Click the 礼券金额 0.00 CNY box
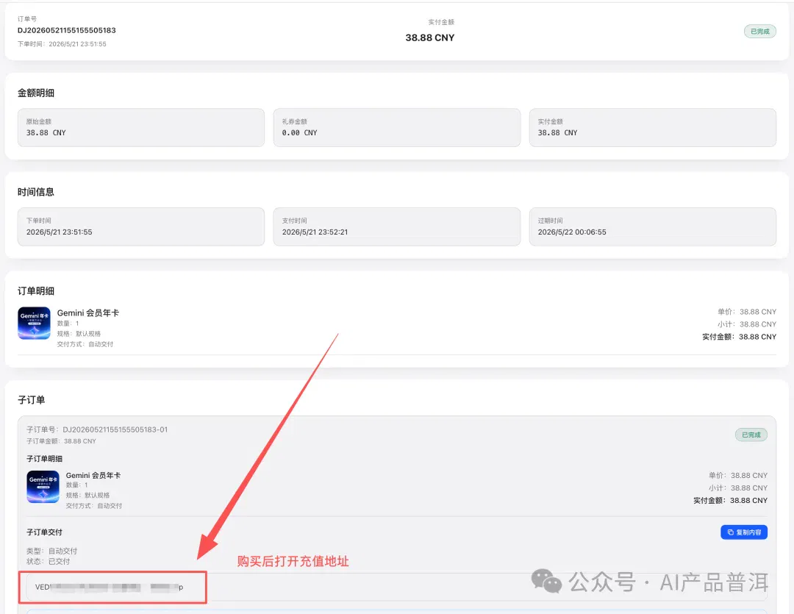 pyautogui.click(x=396, y=128)
